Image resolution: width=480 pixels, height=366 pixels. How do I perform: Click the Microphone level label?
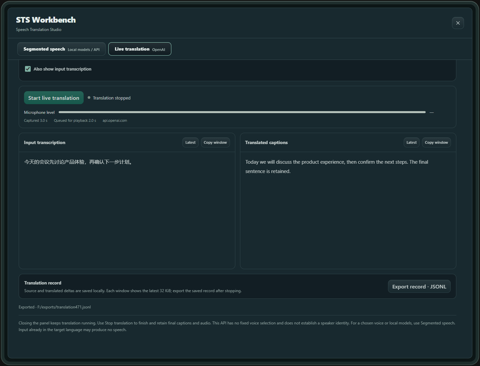click(x=39, y=112)
